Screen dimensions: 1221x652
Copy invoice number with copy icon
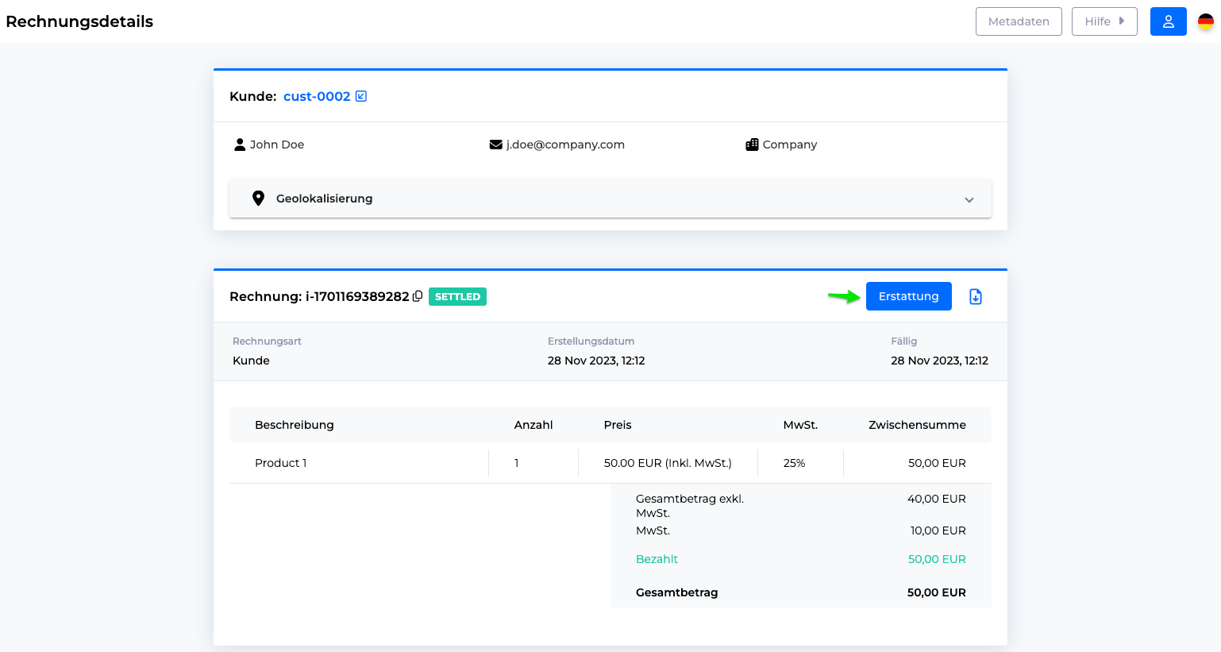click(418, 296)
